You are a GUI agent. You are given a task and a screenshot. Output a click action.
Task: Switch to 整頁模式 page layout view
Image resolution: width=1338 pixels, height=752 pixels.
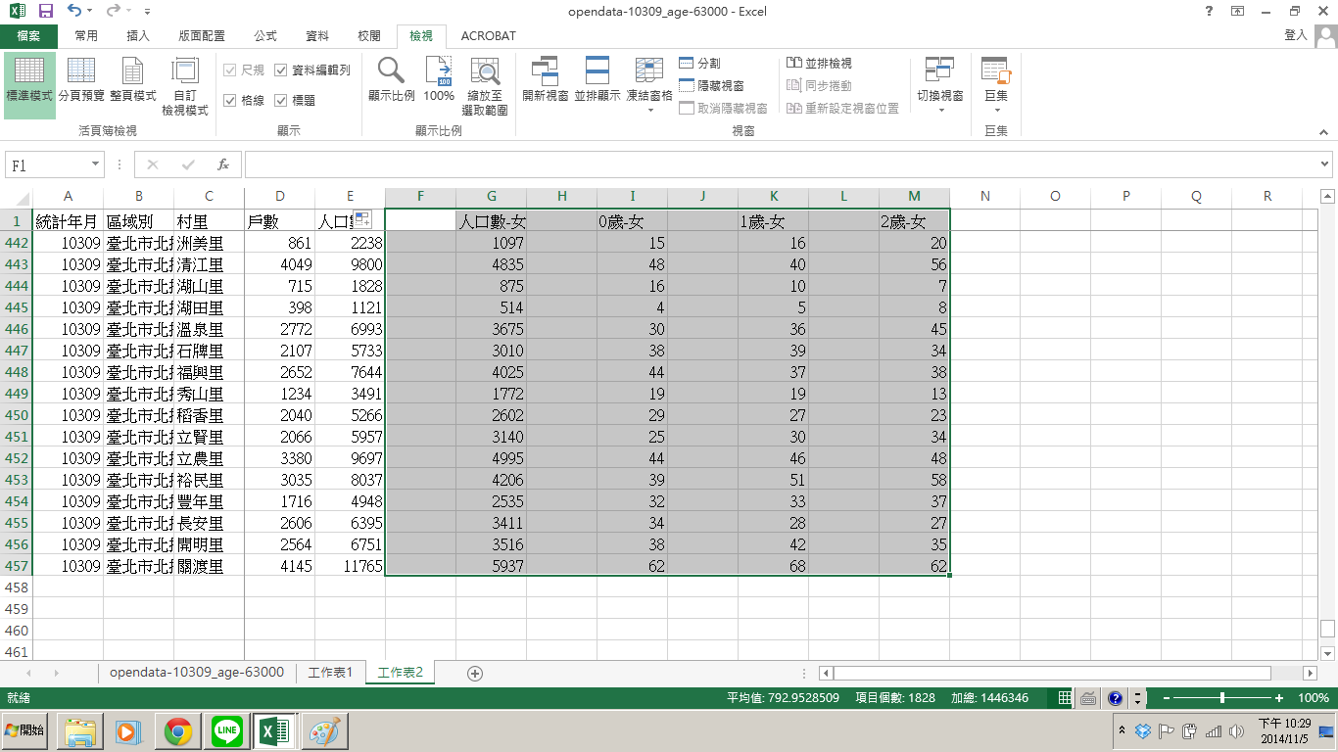tap(133, 80)
